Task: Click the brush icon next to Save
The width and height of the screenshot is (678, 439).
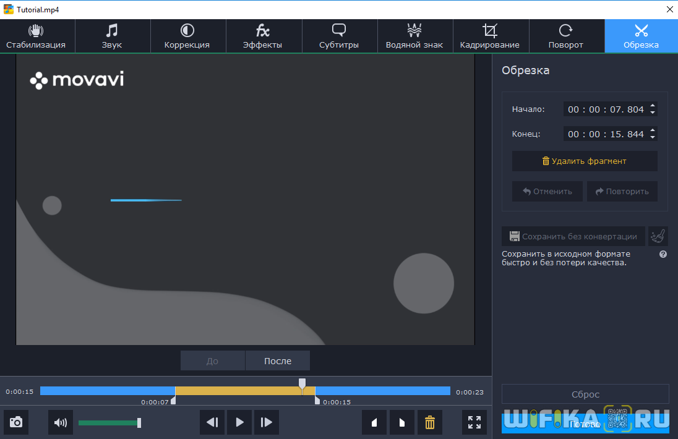Action: [658, 236]
